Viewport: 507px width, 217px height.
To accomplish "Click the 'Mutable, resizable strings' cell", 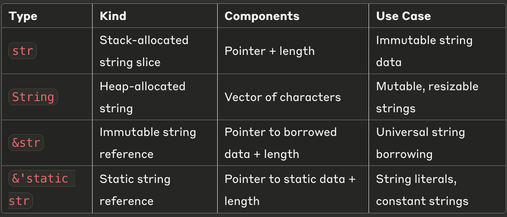I will 437,97.
